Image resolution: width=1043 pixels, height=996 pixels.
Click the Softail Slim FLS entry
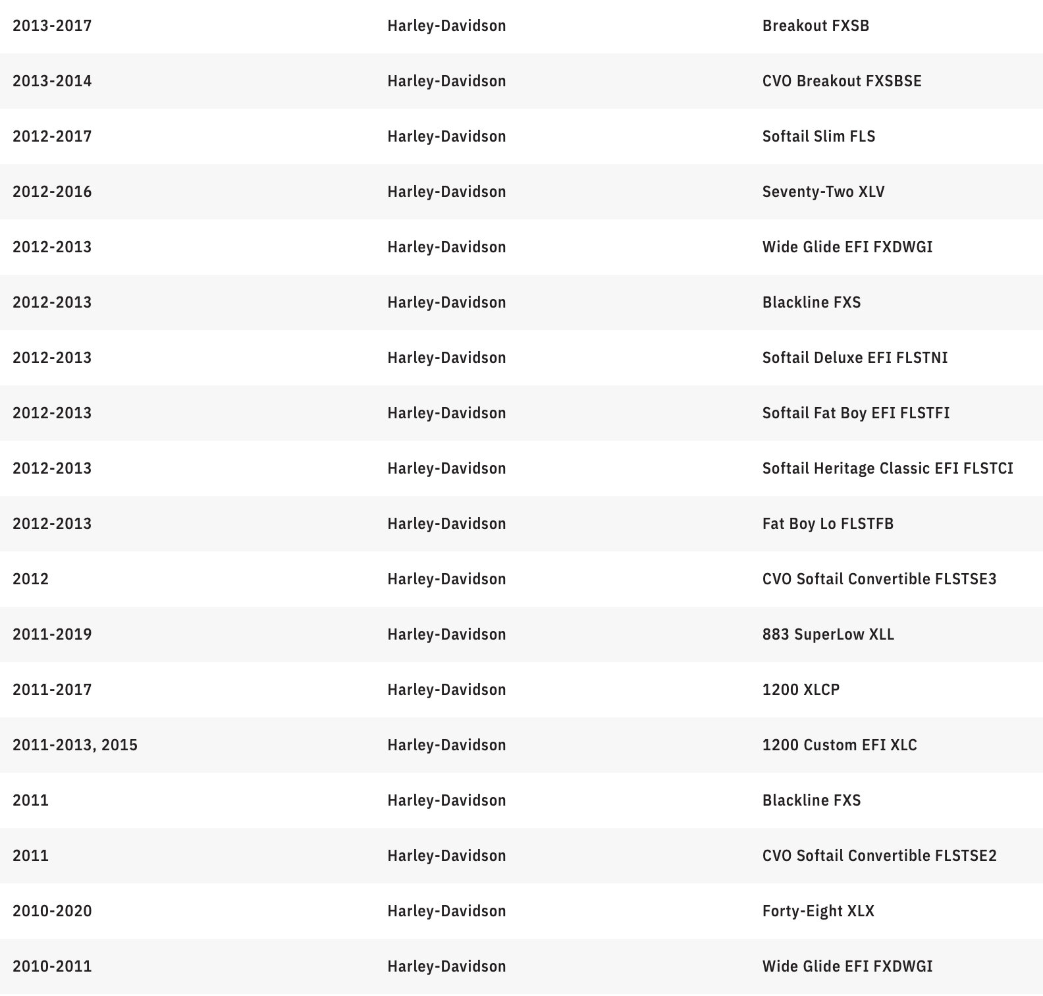818,136
